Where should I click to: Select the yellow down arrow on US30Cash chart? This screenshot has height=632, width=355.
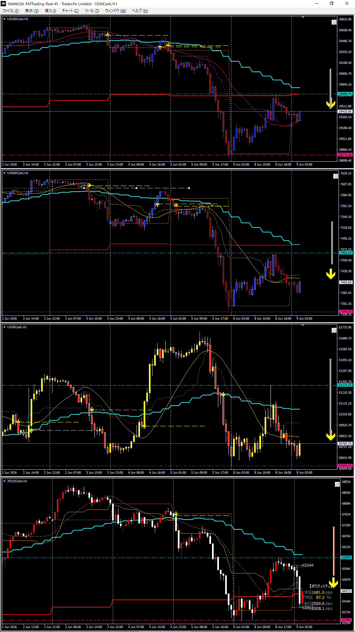tap(331, 436)
